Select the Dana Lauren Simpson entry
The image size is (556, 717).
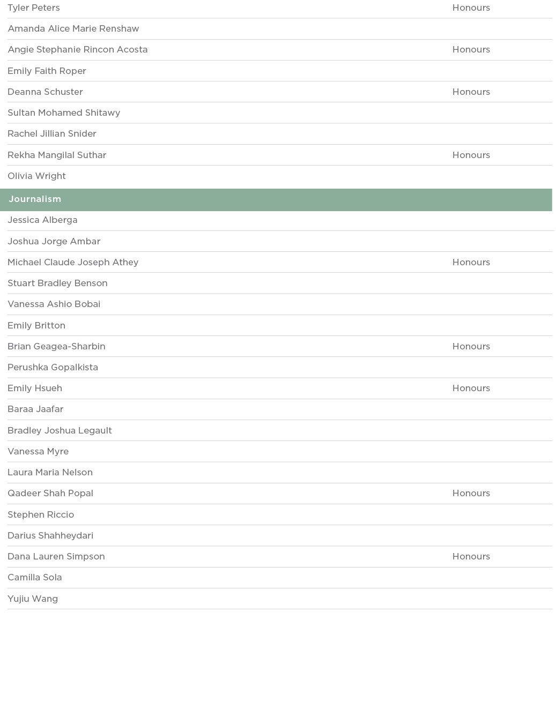56,557
